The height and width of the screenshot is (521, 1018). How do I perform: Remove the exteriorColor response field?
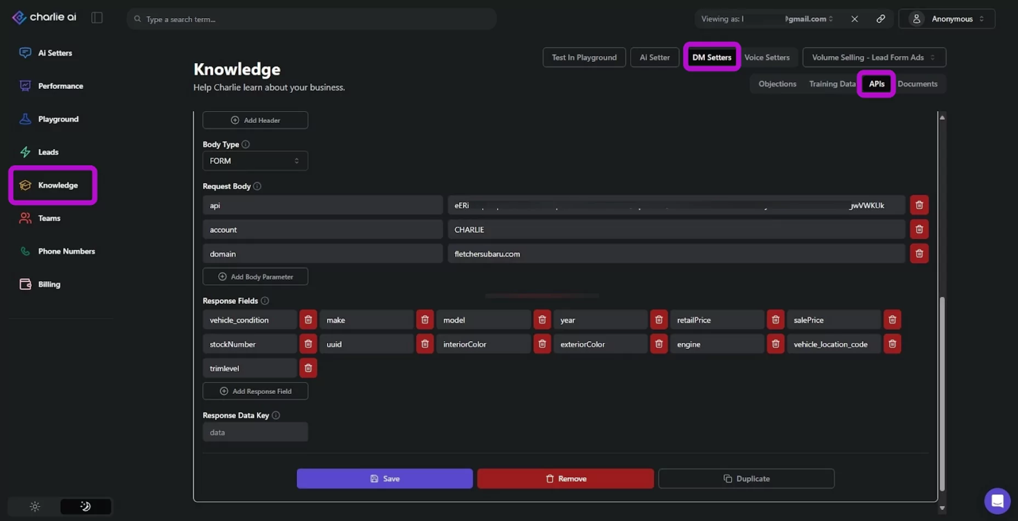point(659,344)
